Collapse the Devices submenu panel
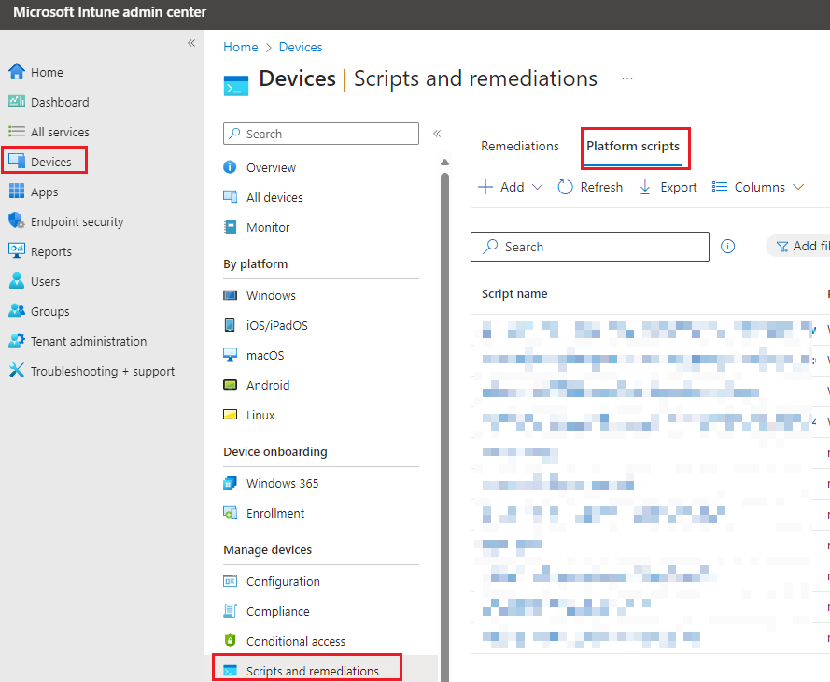The height and width of the screenshot is (682, 830). coord(437,134)
